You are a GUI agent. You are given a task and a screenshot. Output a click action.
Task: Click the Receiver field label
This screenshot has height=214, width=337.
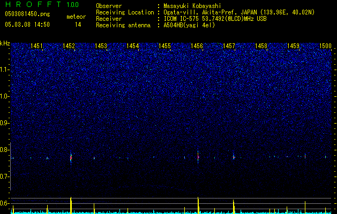click(x=109, y=19)
